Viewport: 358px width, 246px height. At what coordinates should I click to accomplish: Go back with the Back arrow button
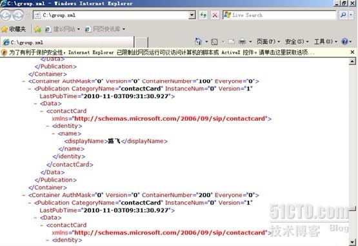pyautogui.click(x=6, y=15)
